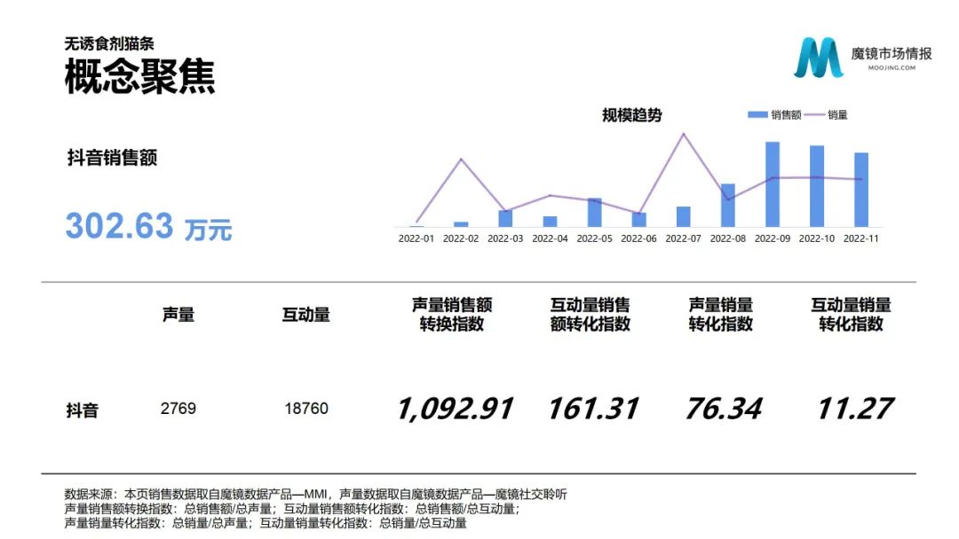This screenshot has height=539, width=959.
Task: Select the 2022-01 axis label
Action: pos(416,238)
